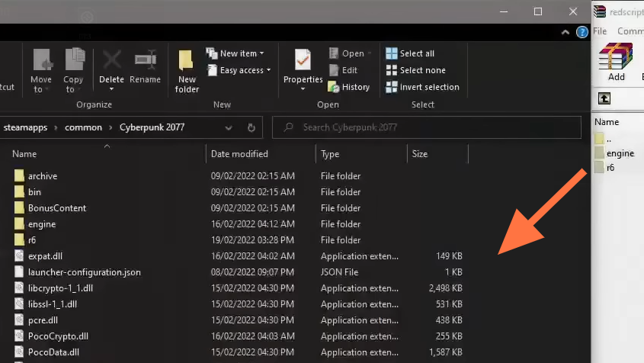Click Select none in ribbon
This screenshot has width=644, height=363.
(x=415, y=70)
